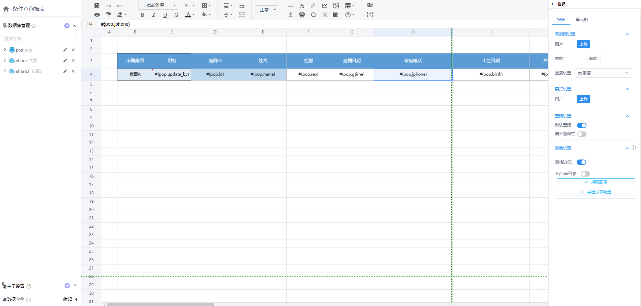Click the preview eye icon
This screenshot has height=306, width=641.
[97, 15]
